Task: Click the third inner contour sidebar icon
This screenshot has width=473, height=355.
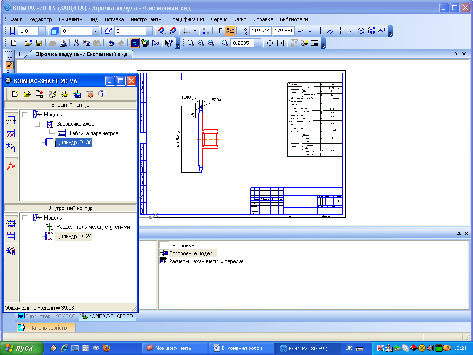Action: point(11,251)
